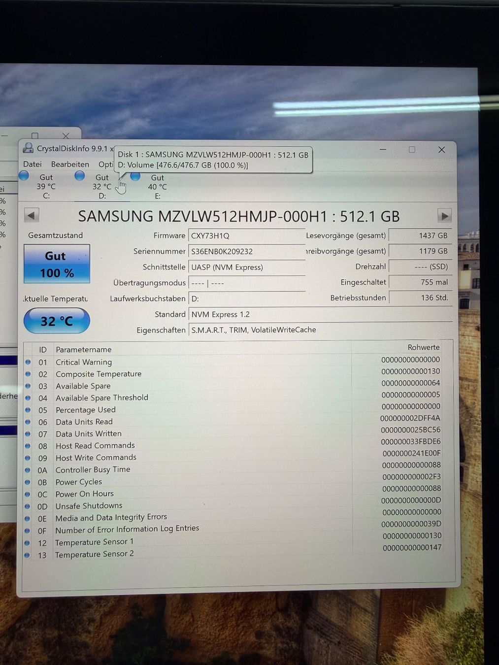Click status dot of Critical Warning row

[28, 362]
